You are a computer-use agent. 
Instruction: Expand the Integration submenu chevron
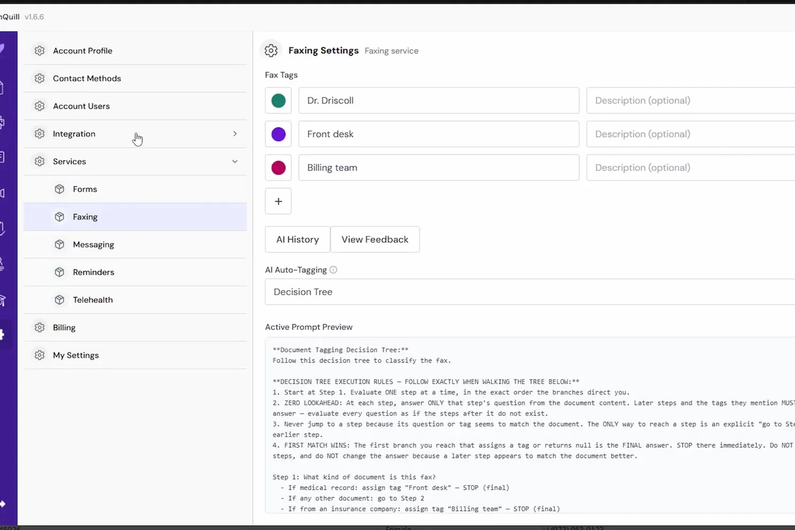click(x=235, y=134)
